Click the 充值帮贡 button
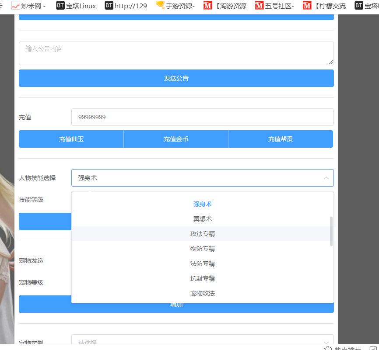The image size is (379, 350). pyautogui.click(x=281, y=139)
